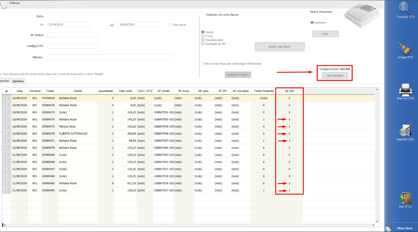
Task: Click the Limpar (F7) broom icon
Action: 405,49
